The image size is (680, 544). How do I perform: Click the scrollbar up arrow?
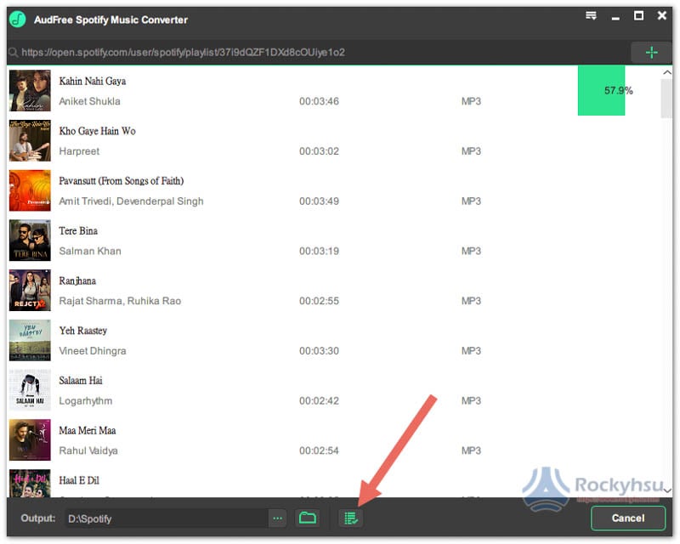click(x=667, y=72)
